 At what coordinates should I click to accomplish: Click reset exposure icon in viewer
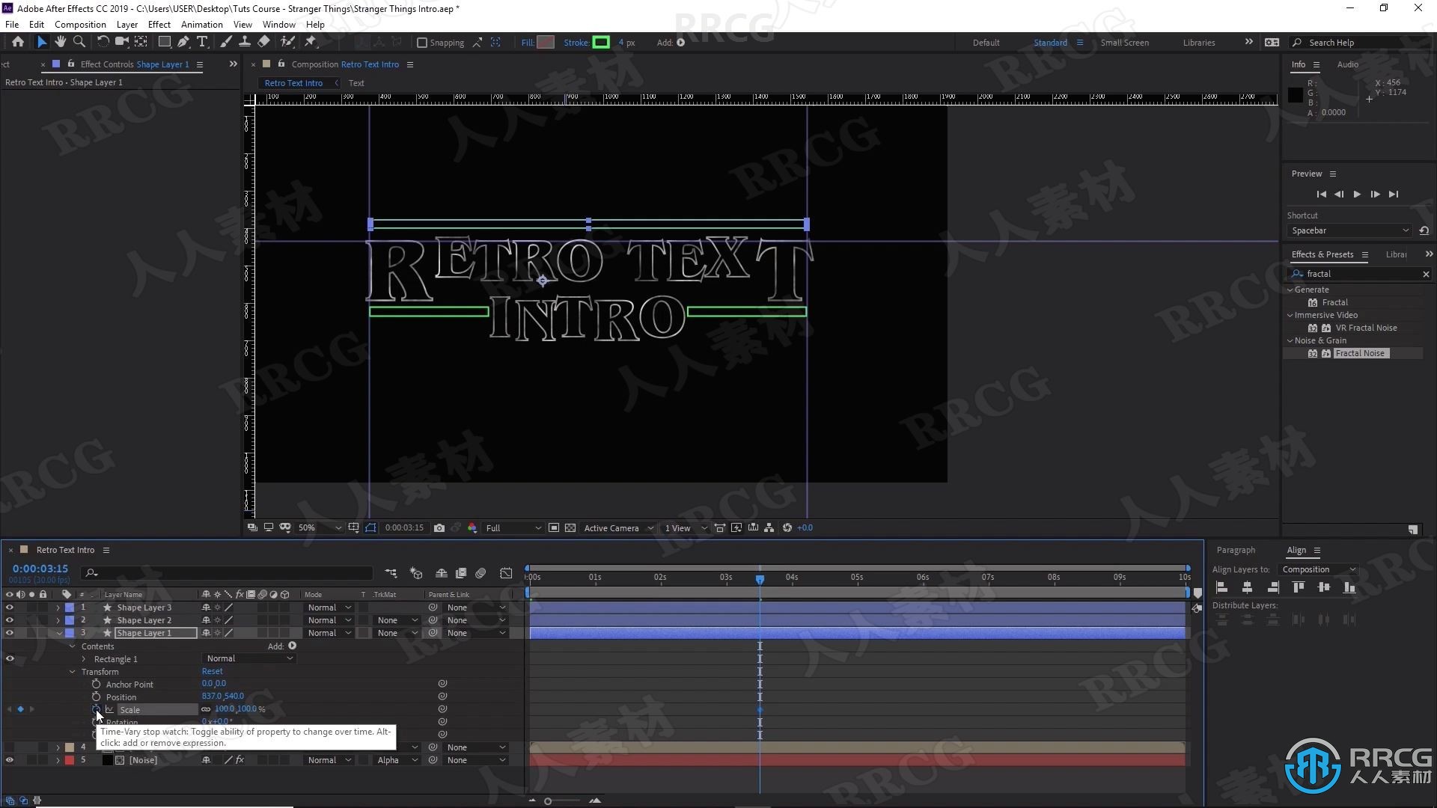coord(787,528)
